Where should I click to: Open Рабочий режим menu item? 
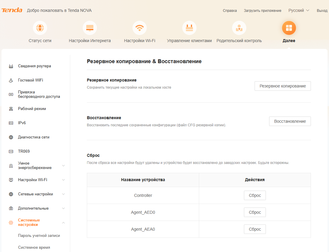[x=32, y=109]
